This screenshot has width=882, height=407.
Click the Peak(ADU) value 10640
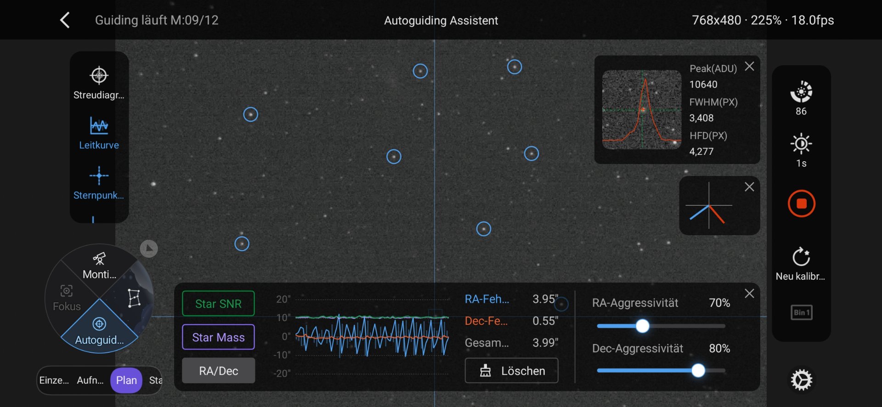click(703, 85)
